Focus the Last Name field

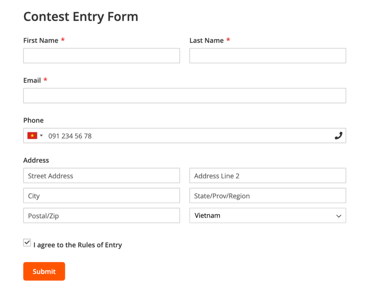[x=267, y=56]
